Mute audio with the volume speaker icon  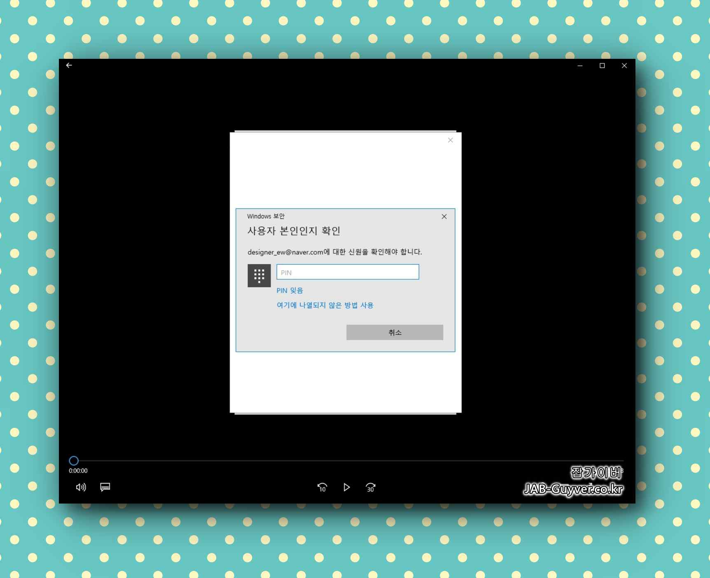point(81,487)
